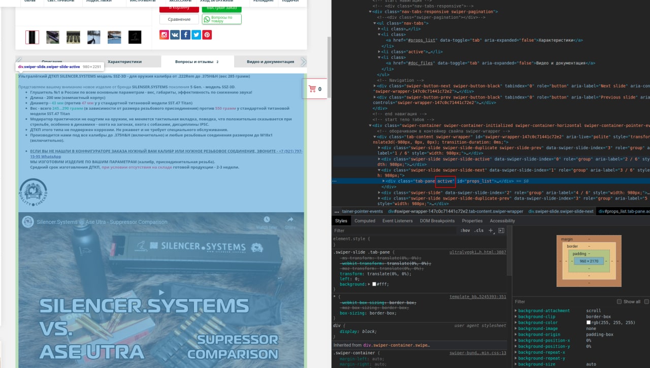Select the second product thumbnail
This screenshot has width=650, height=368.
53,37
